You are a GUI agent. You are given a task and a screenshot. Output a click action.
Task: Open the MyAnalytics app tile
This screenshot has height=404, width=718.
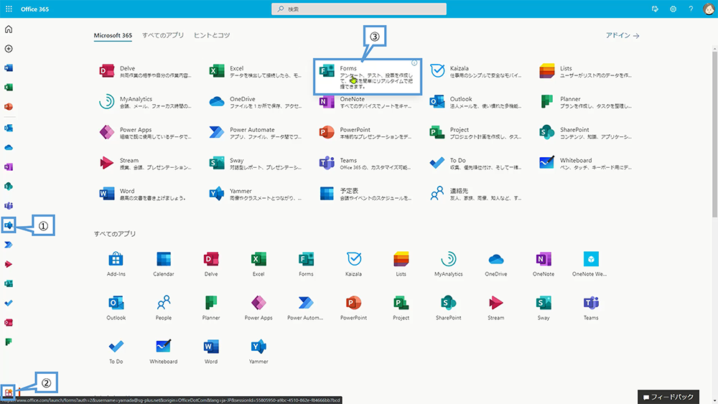click(x=145, y=102)
